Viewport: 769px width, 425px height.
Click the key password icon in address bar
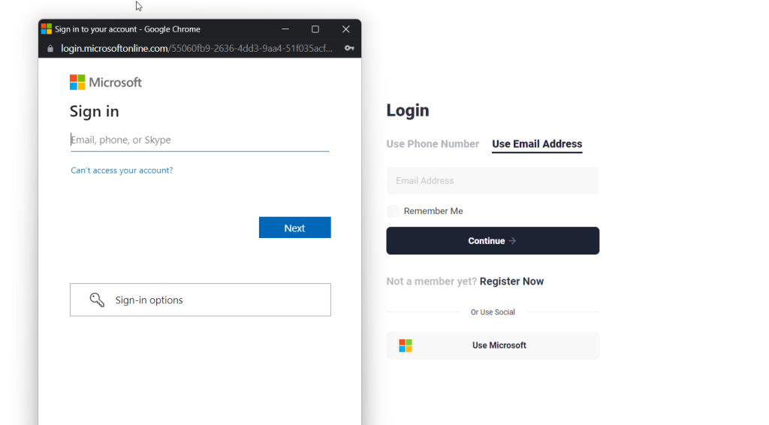coord(349,48)
